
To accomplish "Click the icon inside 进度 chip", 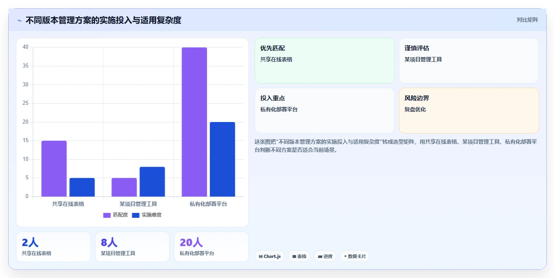I will [x=320, y=257].
